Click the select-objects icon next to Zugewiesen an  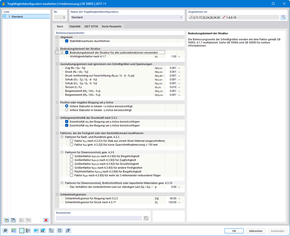click(284, 18)
